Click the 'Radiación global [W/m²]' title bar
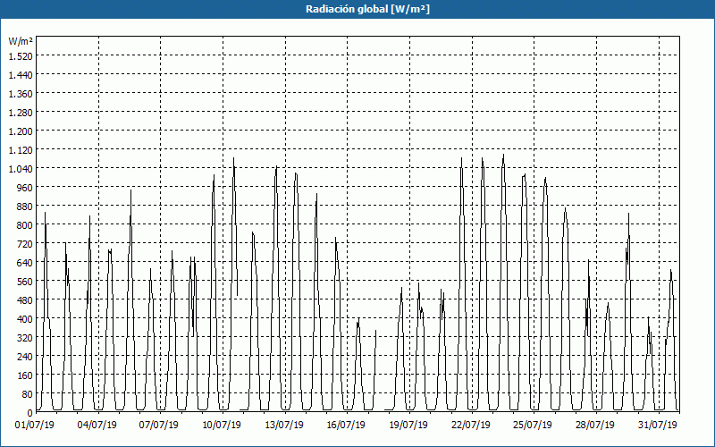 coord(357,9)
